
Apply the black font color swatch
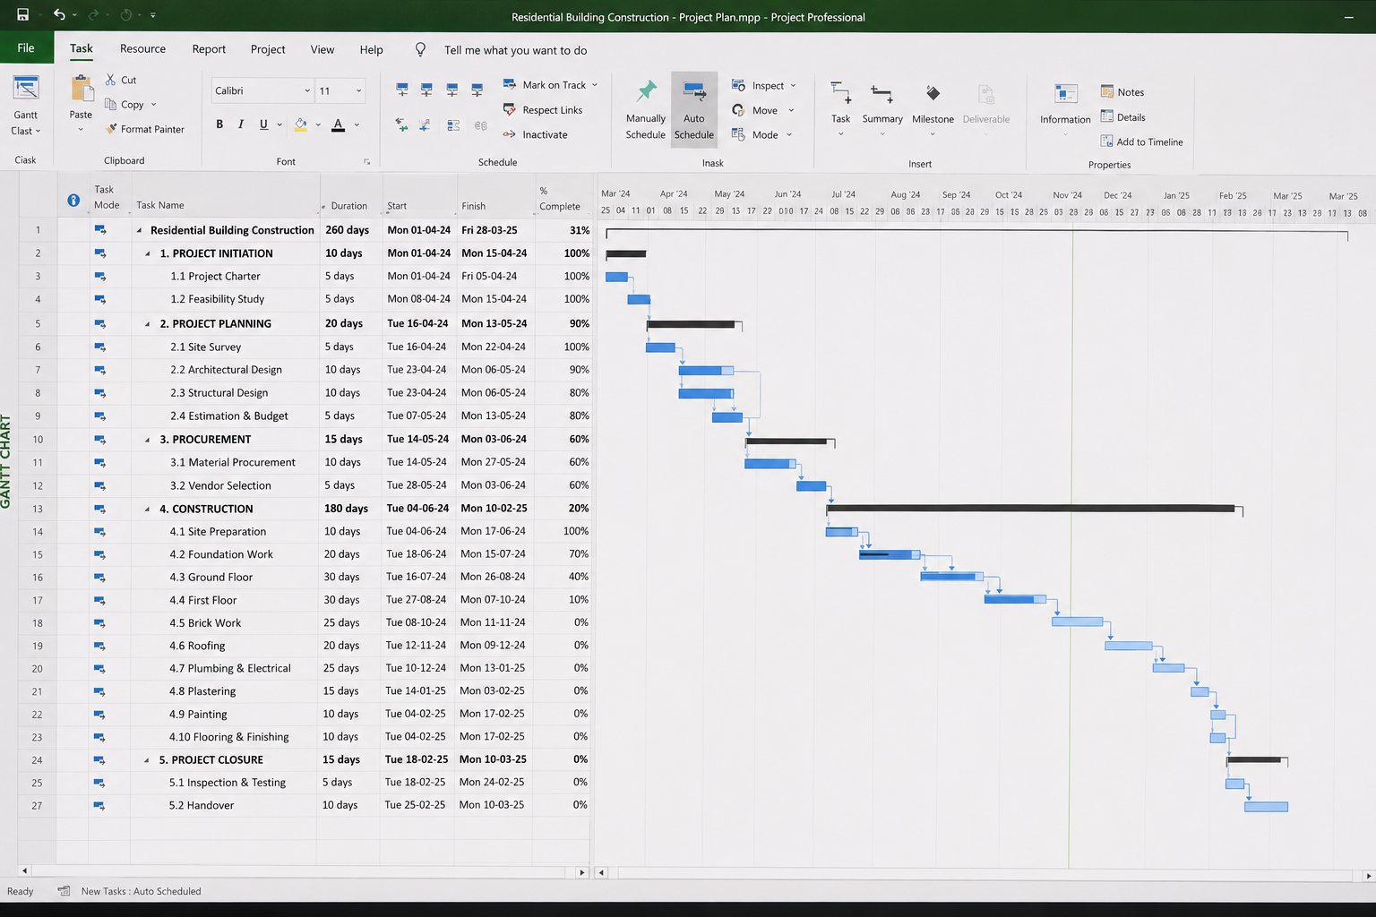338,124
